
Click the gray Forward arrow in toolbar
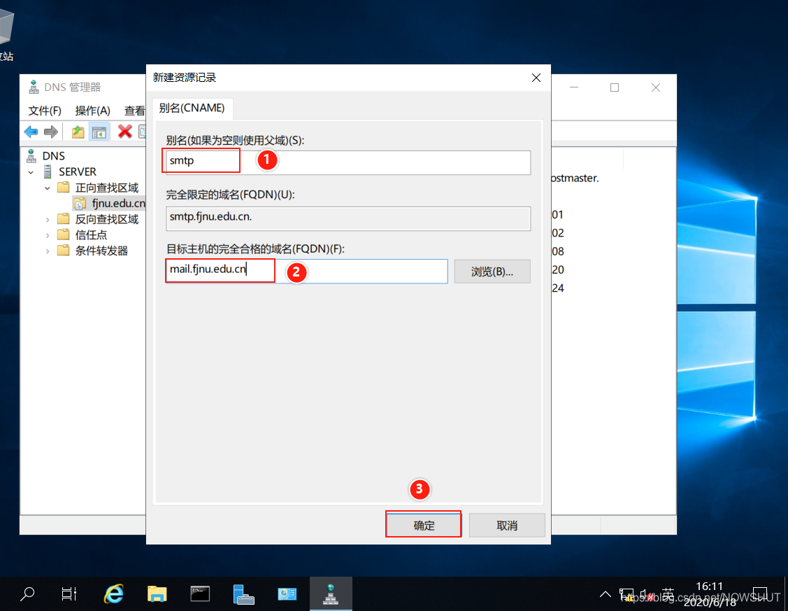click(50, 132)
